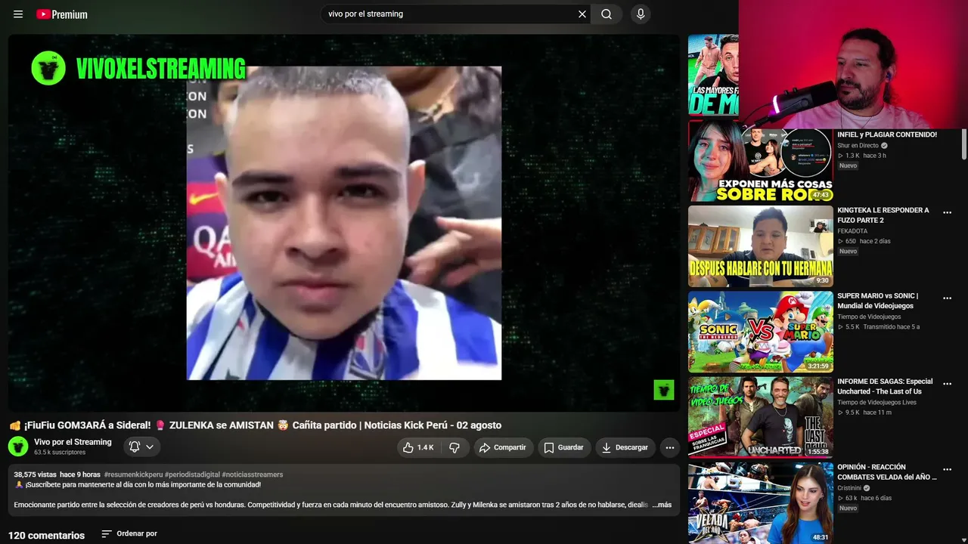The image size is (968, 544).
Task: Open 'OPINIÓN - REACCIÓN COMBATES VELADA' title
Action: (x=887, y=471)
